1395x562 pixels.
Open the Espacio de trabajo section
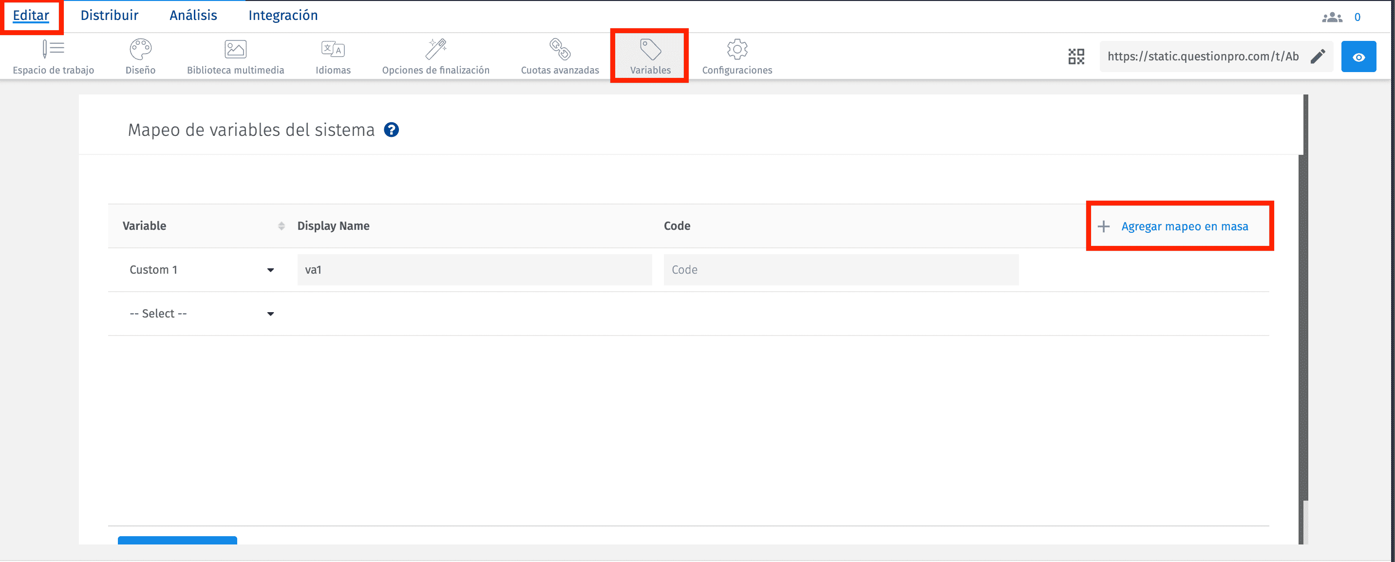[x=53, y=56]
